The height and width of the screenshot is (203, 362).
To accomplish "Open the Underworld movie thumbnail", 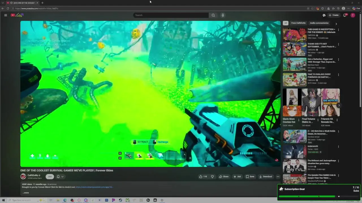I will coord(294,151).
